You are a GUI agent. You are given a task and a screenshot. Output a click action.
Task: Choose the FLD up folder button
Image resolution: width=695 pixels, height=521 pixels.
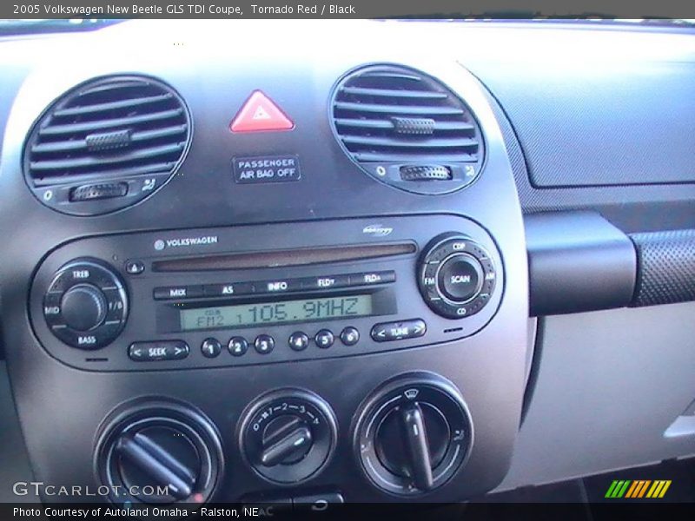pyautogui.click(x=373, y=278)
